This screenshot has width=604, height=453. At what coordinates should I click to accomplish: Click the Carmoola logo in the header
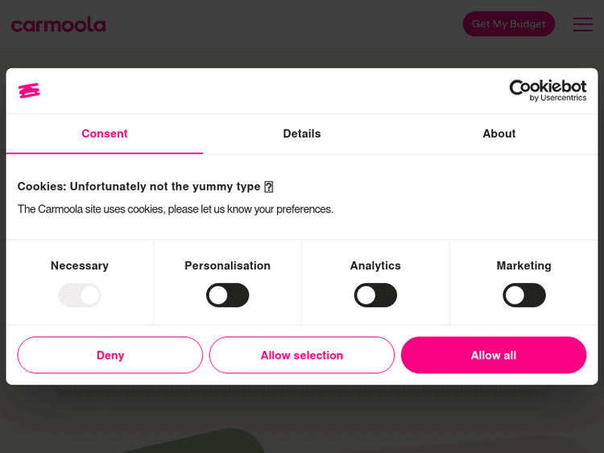pyautogui.click(x=58, y=24)
